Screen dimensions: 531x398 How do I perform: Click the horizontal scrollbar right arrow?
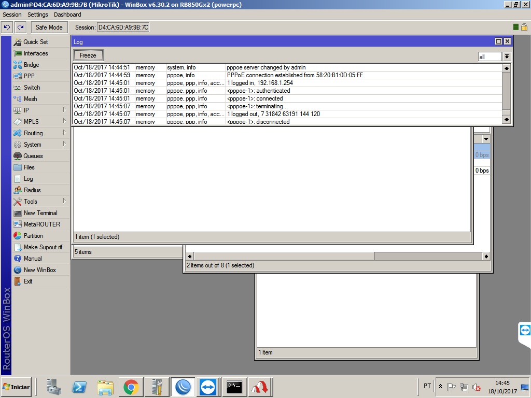(486, 257)
